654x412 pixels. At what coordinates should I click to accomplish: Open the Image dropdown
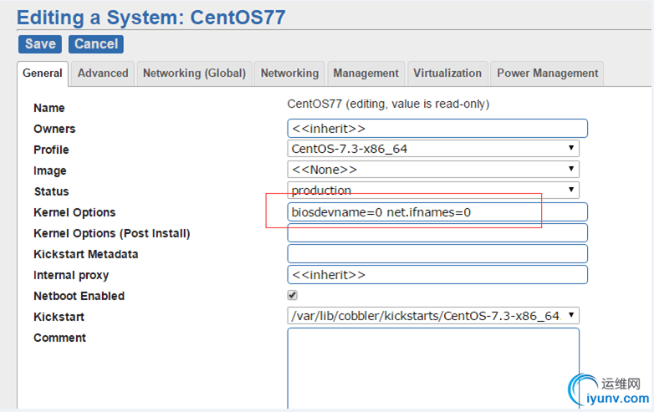pos(433,170)
